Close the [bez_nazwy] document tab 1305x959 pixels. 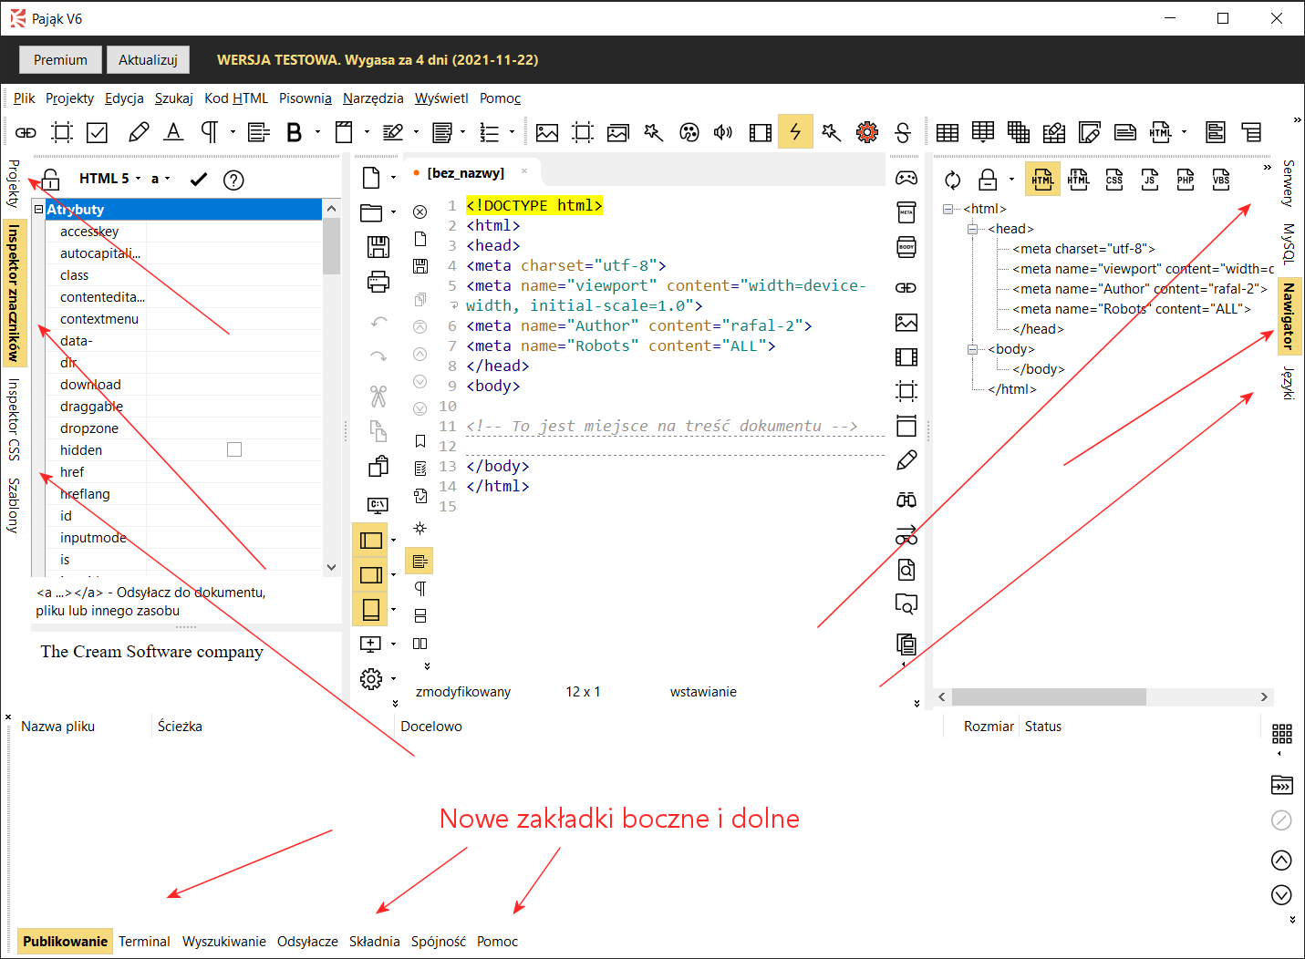pos(524,171)
